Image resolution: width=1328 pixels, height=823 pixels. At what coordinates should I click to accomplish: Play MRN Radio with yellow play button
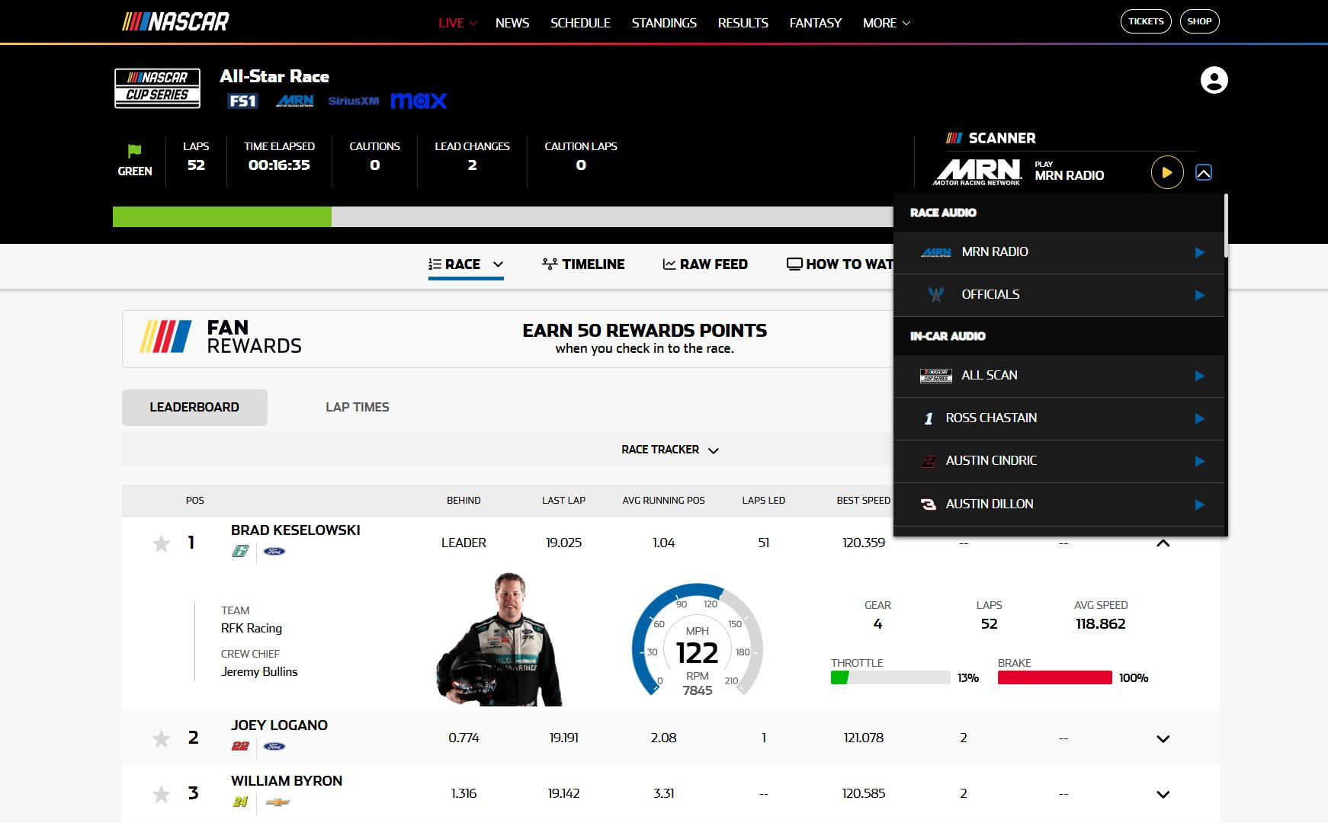[x=1166, y=172]
